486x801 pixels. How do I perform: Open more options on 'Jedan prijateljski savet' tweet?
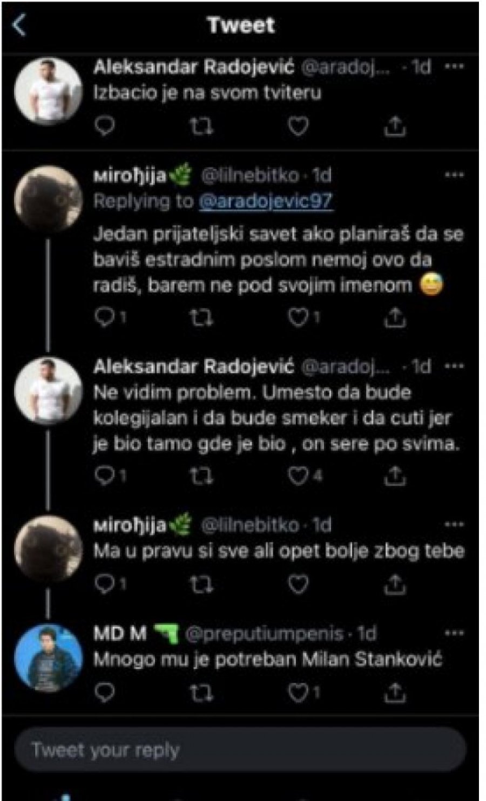pos(454,175)
